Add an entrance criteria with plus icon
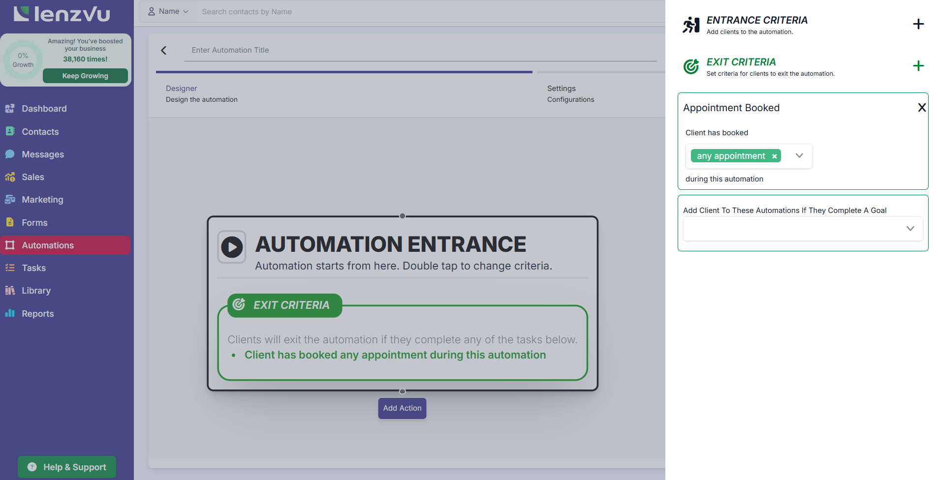The height and width of the screenshot is (480, 938). coord(918,24)
